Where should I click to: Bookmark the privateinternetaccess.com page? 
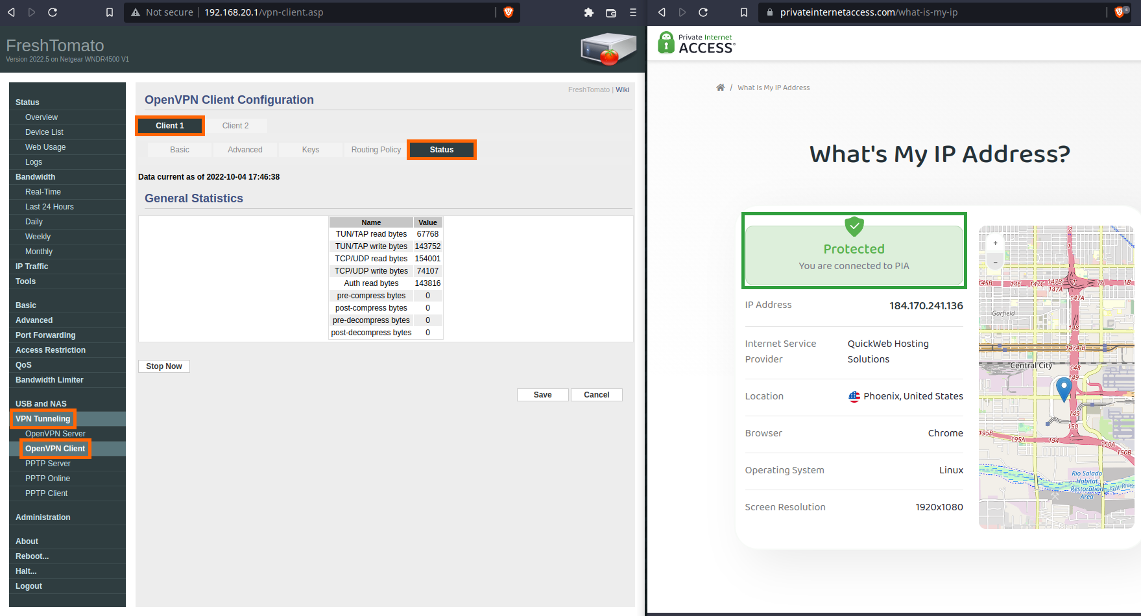pos(744,12)
